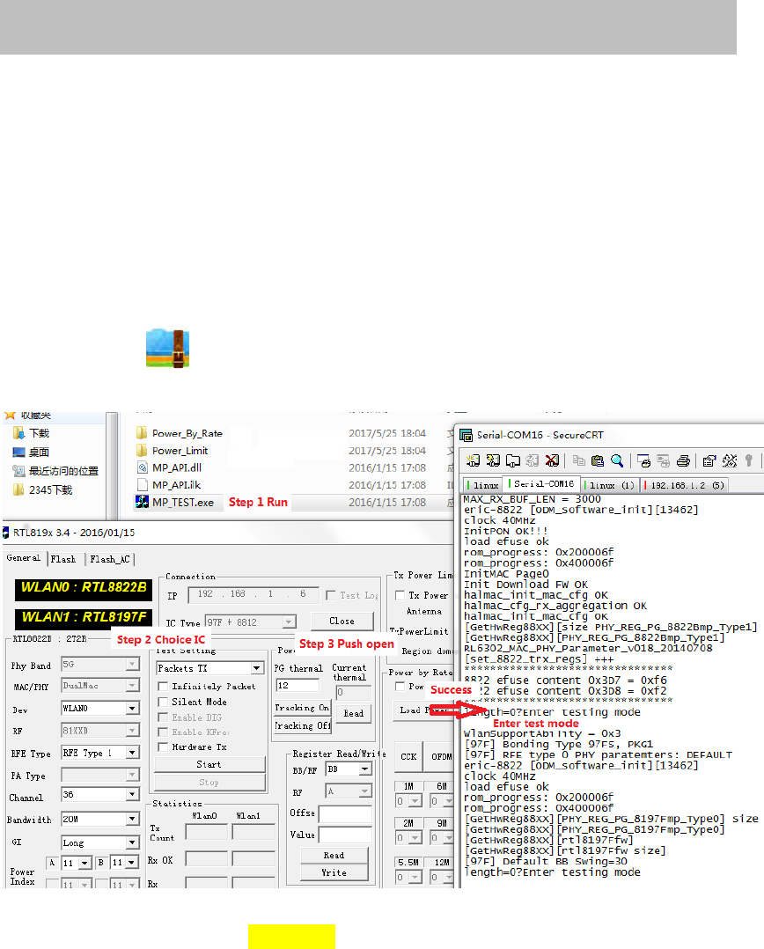The height and width of the screenshot is (949, 764).
Task: Open Session Options icon in SecureCRT toolbar
Action: click(x=709, y=460)
